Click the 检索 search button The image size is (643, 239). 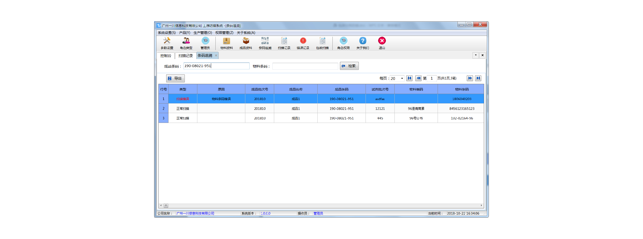click(349, 66)
